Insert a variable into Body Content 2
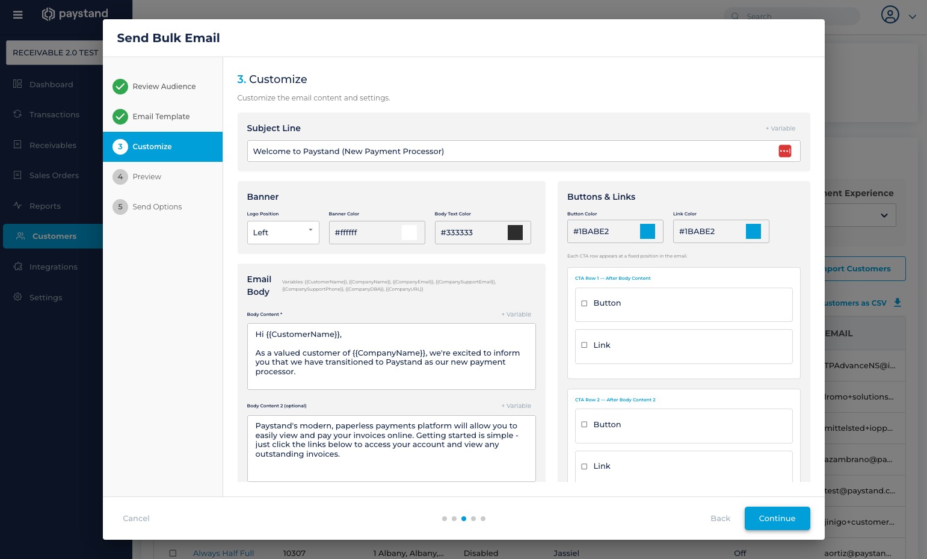927x559 pixels. (x=517, y=406)
